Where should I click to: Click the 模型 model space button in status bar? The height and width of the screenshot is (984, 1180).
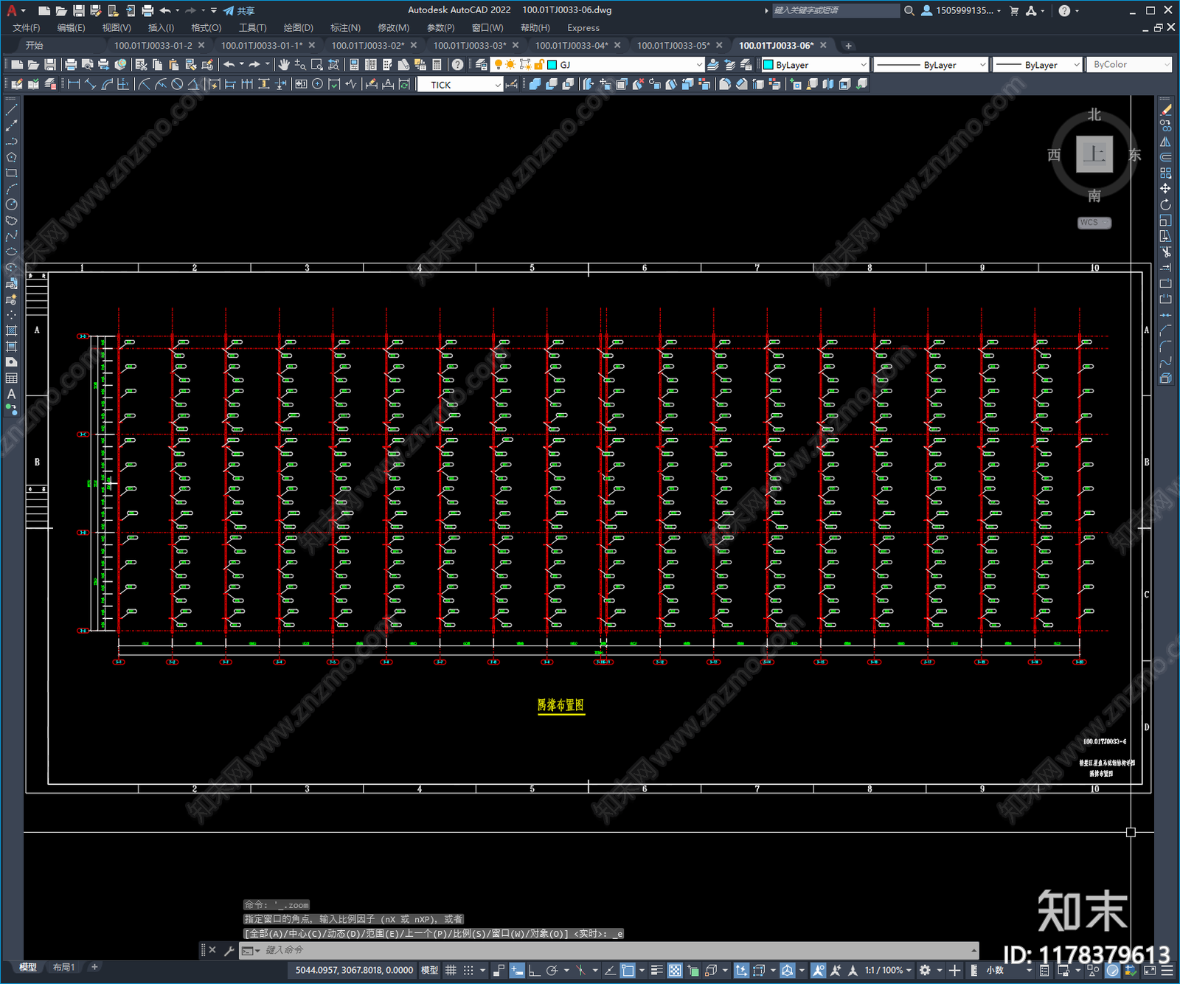click(429, 970)
